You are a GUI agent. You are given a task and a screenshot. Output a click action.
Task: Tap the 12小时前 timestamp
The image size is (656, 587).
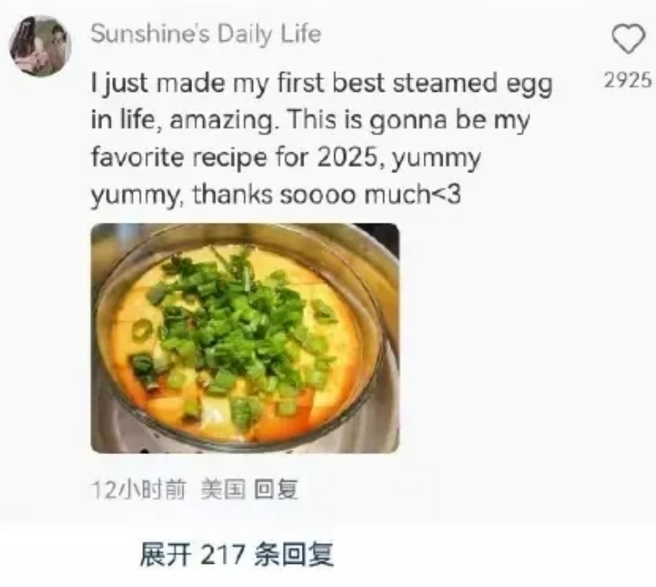(x=138, y=489)
